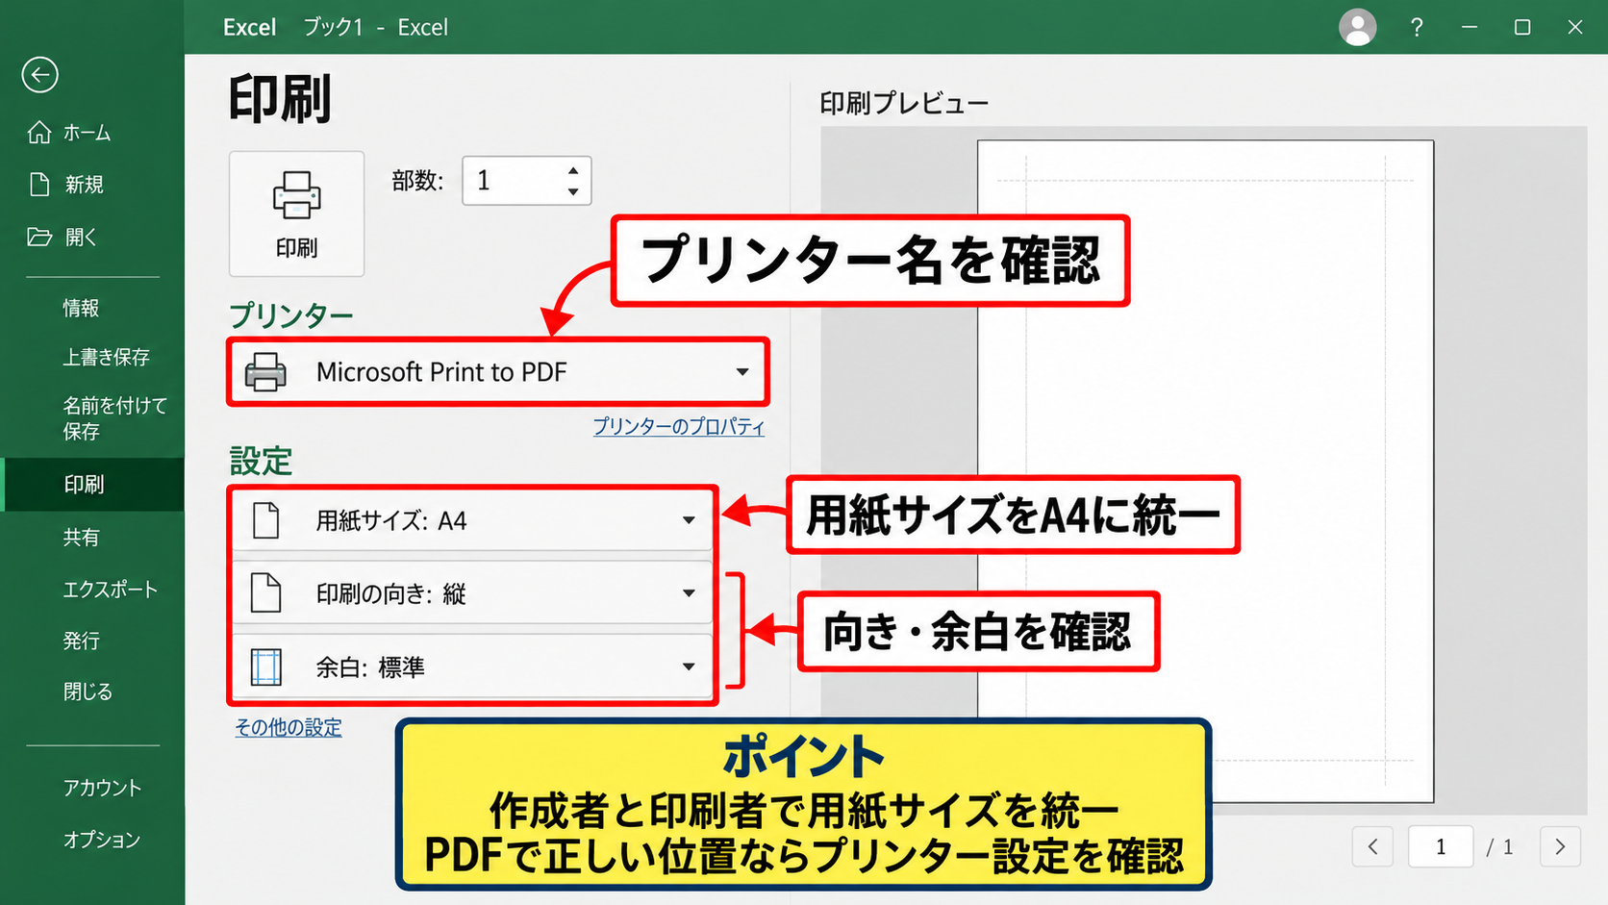Viewport: 1608px width, 905px height.
Task: Click the back arrow circle icon
Action: coord(39,75)
